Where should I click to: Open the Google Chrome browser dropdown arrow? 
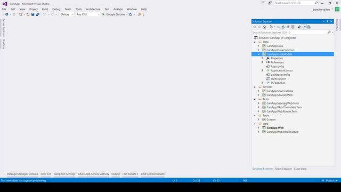127,14
